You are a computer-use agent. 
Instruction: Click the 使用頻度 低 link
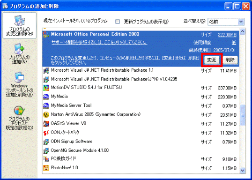click(234, 43)
